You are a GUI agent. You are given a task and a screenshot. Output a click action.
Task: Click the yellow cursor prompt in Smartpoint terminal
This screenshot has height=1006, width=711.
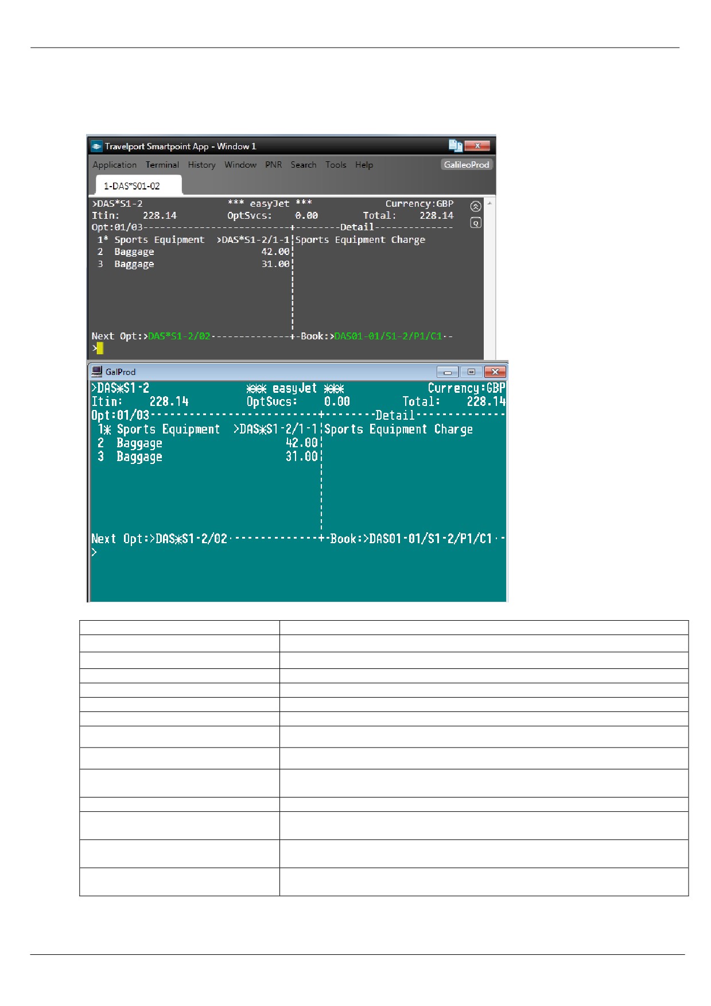100,348
